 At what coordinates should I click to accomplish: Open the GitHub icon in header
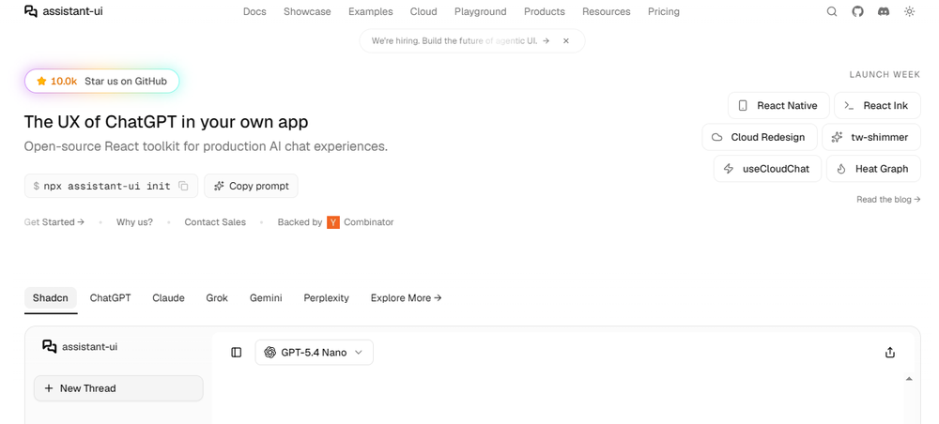pos(858,11)
